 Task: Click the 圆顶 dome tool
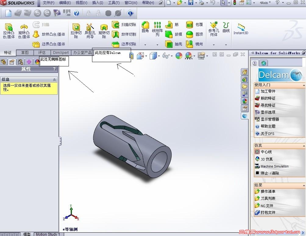pyautogui.click(x=194, y=34)
